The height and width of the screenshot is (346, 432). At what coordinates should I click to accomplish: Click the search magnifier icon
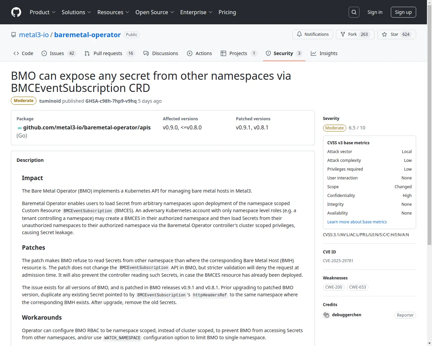point(354,12)
